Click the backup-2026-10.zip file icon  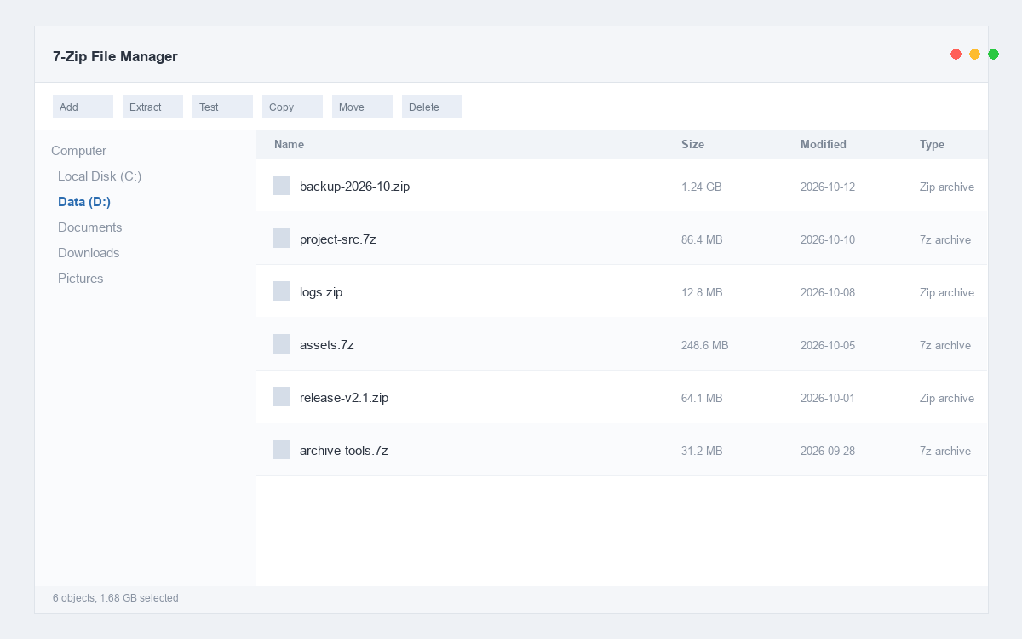281,186
